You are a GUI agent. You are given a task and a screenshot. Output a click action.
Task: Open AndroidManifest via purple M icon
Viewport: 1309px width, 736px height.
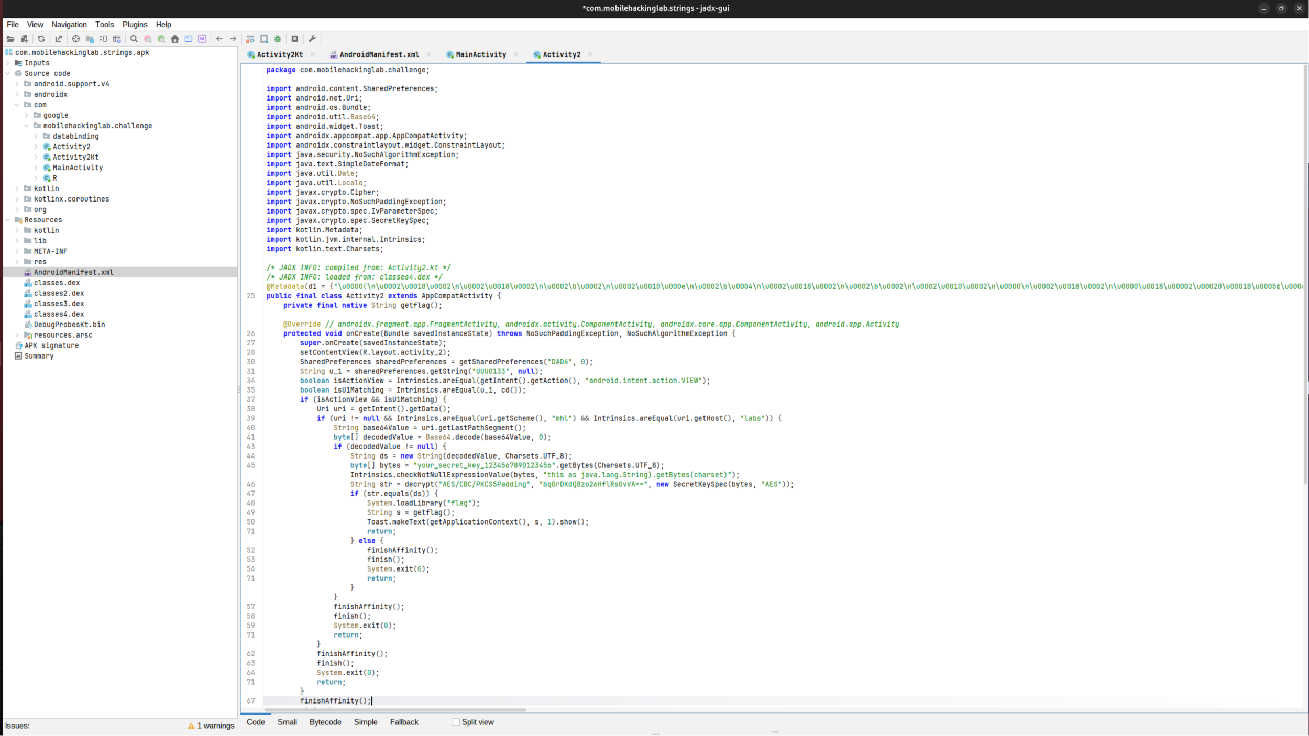pos(202,39)
